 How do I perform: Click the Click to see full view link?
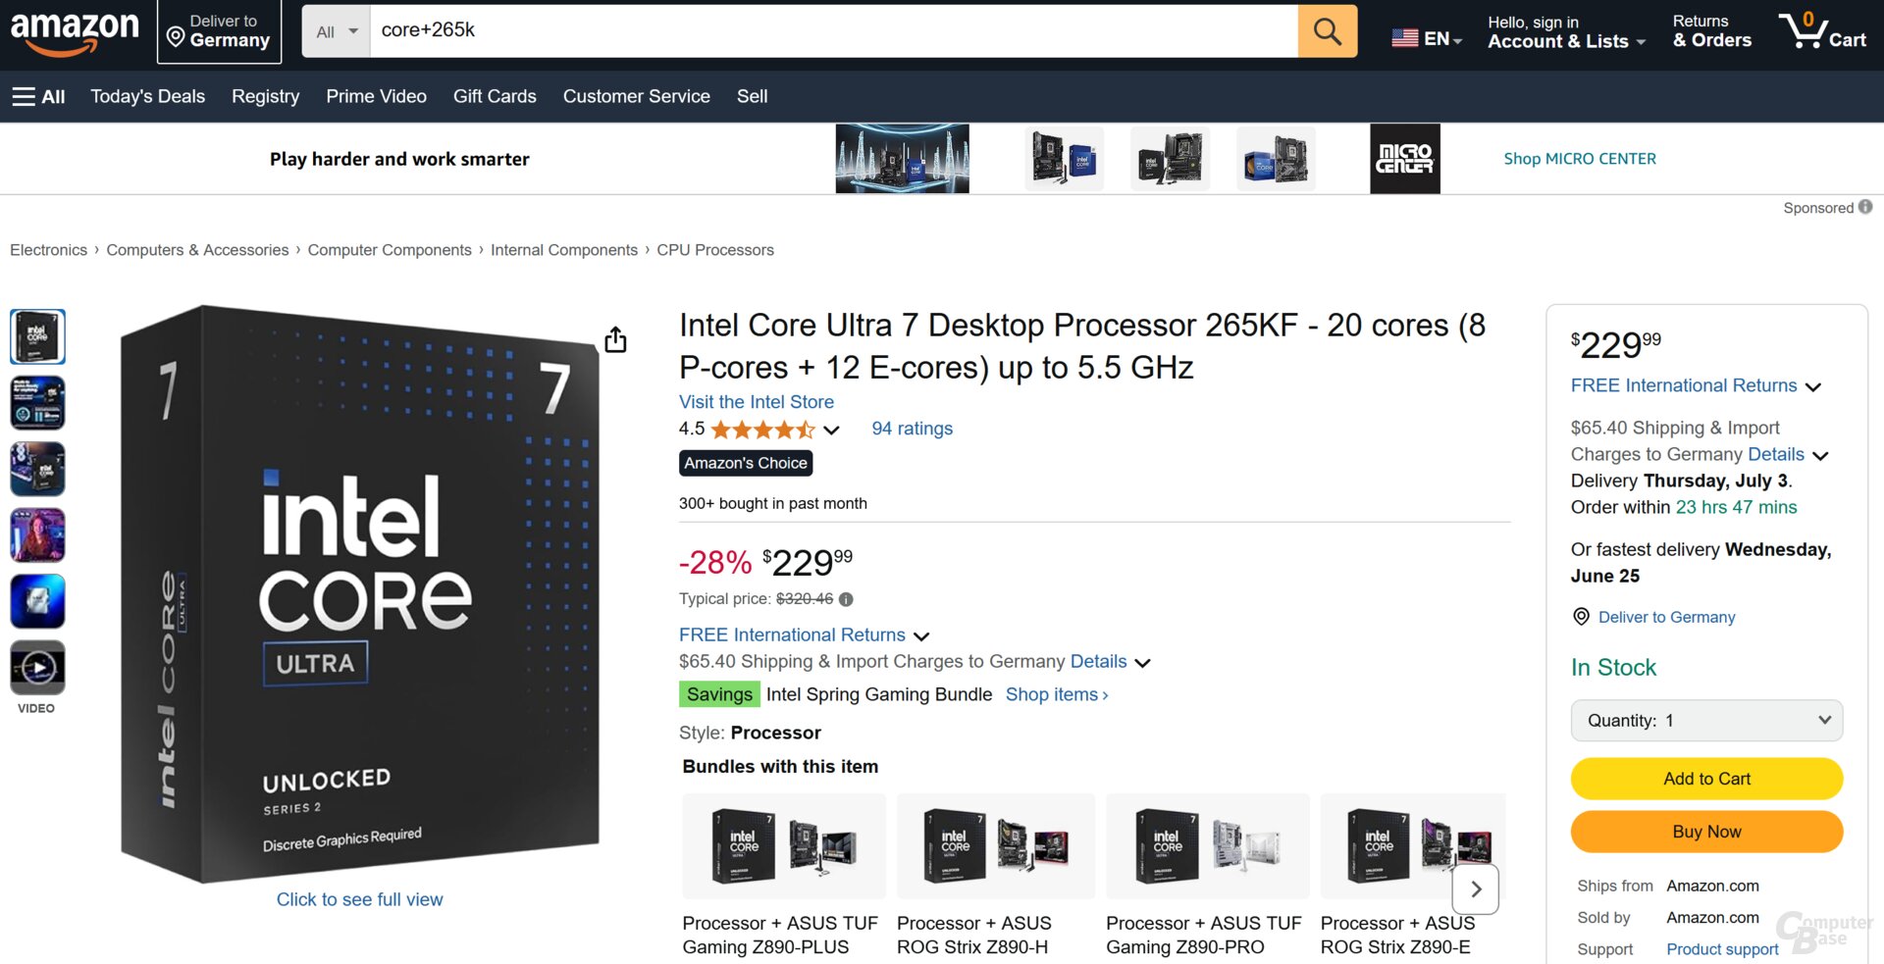tap(359, 899)
